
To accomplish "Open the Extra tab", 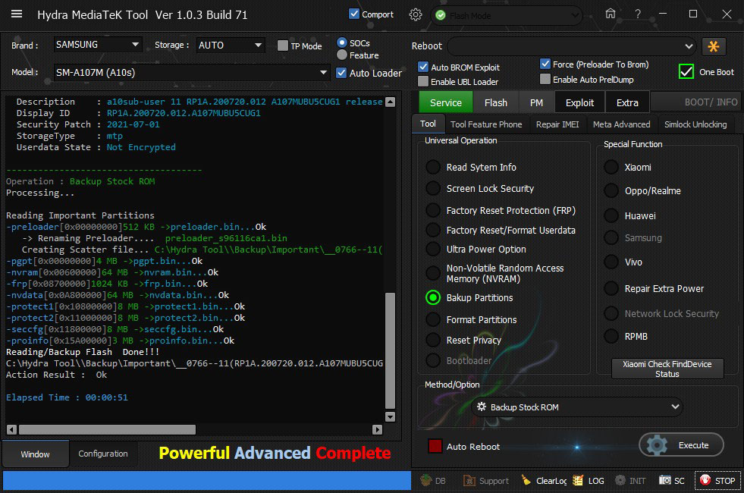I will tap(627, 102).
